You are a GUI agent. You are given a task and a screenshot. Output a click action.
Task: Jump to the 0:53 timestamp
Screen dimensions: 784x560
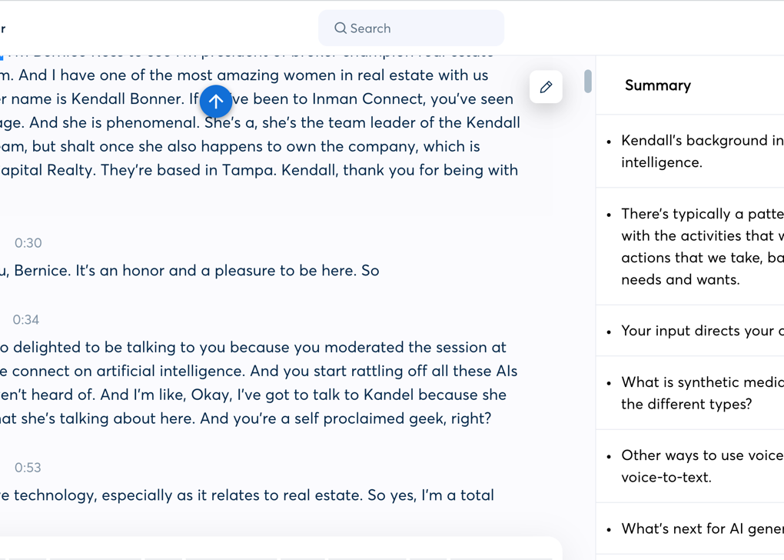28,468
